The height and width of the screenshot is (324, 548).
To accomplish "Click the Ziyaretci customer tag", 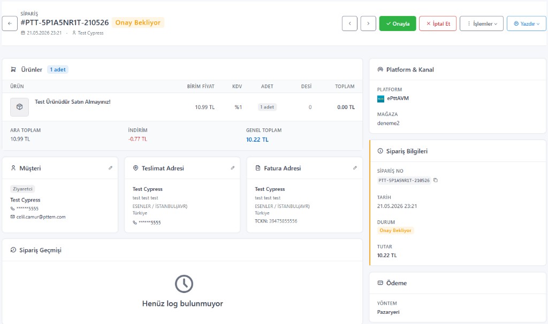I will pos(22,189).
